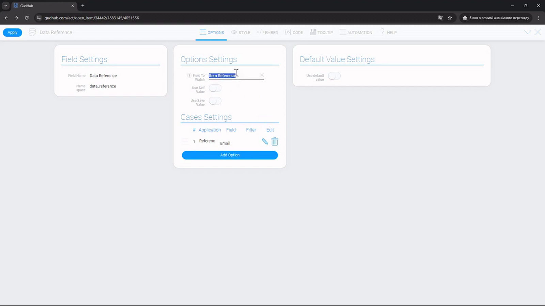
Task: Switch to the STYLE tab
Action: (x=240, y=32)
